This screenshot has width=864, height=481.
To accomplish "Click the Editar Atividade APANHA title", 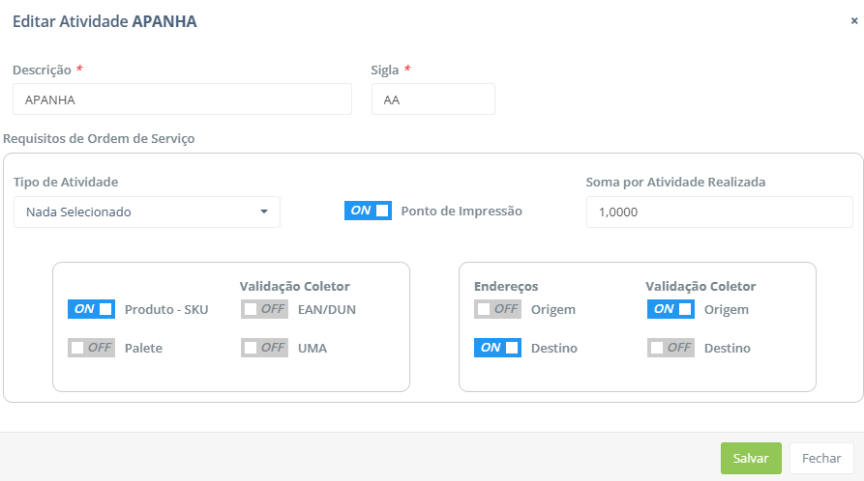I will pyautogui.click(x=104, y=21).
